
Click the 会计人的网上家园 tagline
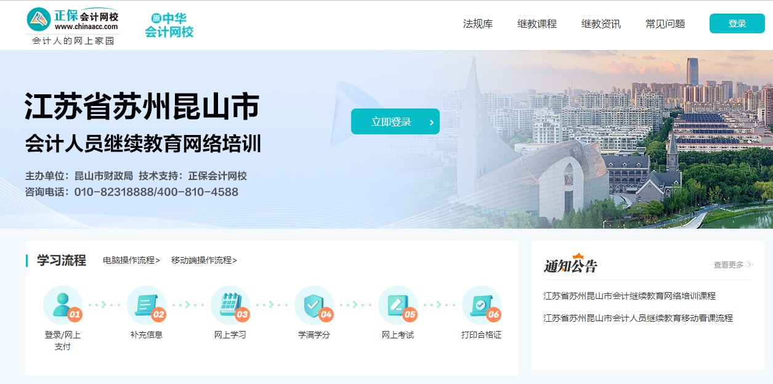pos(73,41)
